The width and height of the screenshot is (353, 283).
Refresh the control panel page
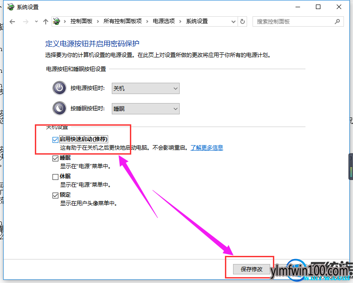pos(243,22)
